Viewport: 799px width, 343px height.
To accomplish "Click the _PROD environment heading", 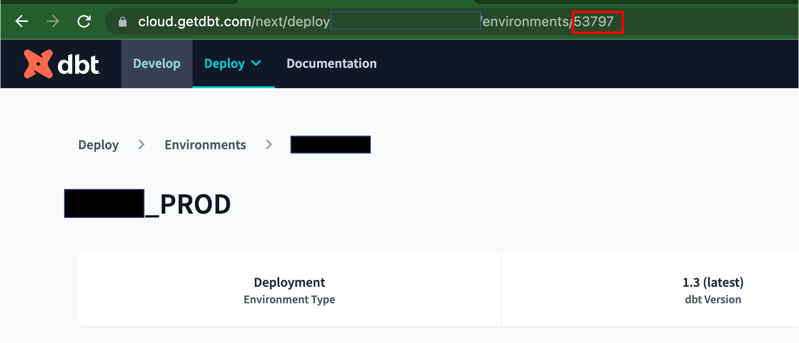I will point(195,204).
